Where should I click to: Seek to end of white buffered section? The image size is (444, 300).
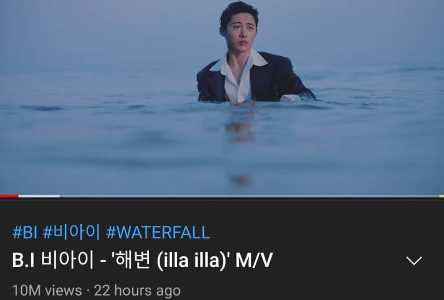point(59,196)
